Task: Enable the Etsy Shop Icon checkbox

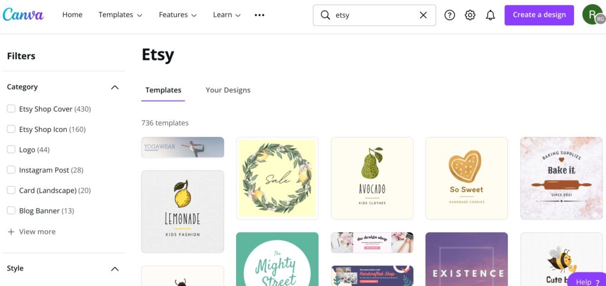Action: click(11, 129)
